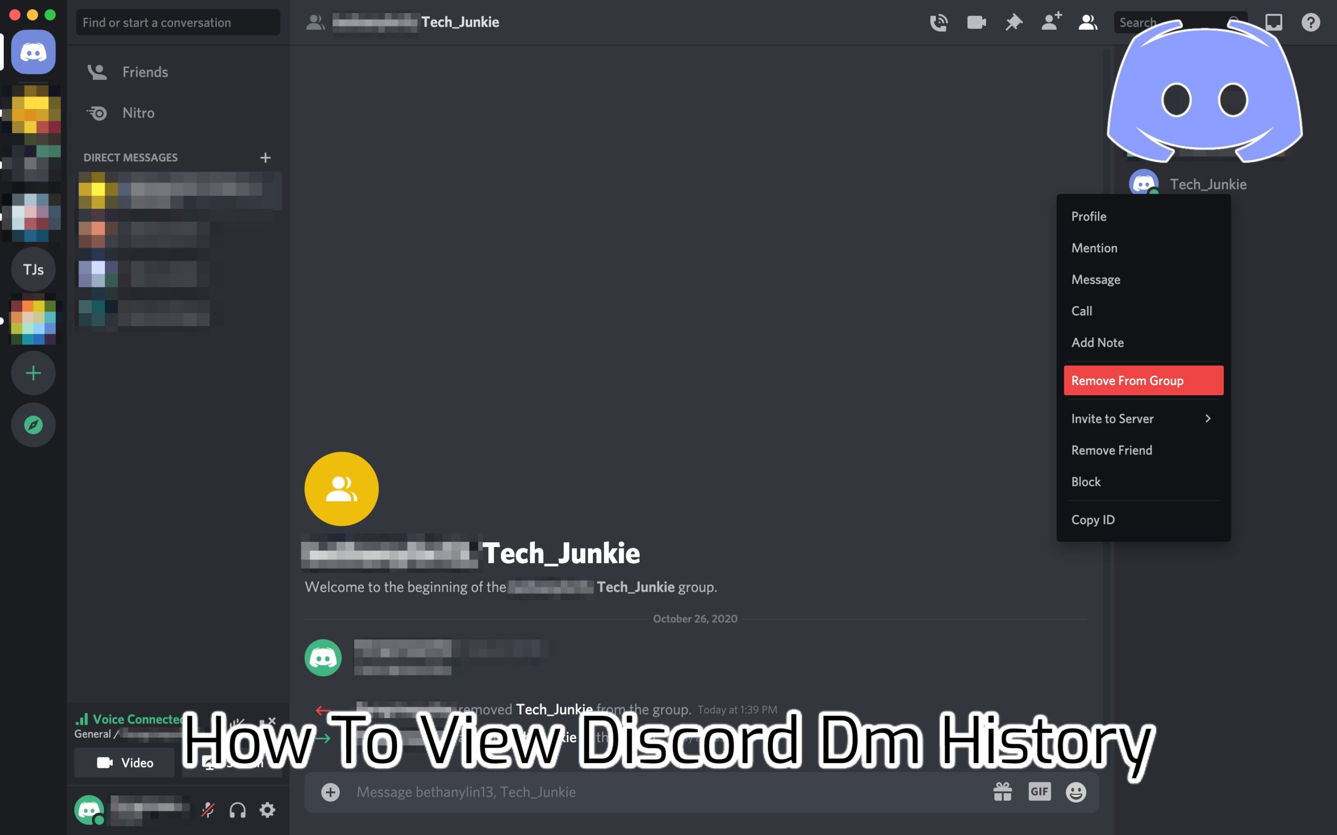Click the emoji button in message bar
The height and width of the screenshot is (835, 1337).
tap(1075, 792)
